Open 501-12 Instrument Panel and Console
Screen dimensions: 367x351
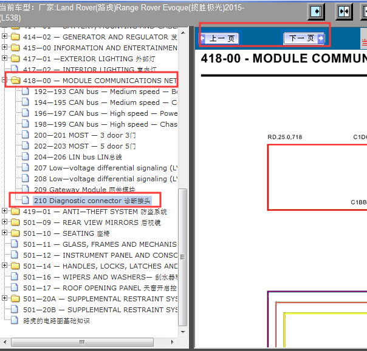tap(100, 255)
